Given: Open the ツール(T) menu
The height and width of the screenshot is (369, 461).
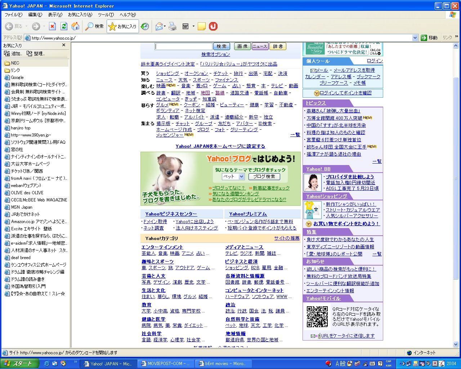Looking at the screenshot, I should (106, 15).
